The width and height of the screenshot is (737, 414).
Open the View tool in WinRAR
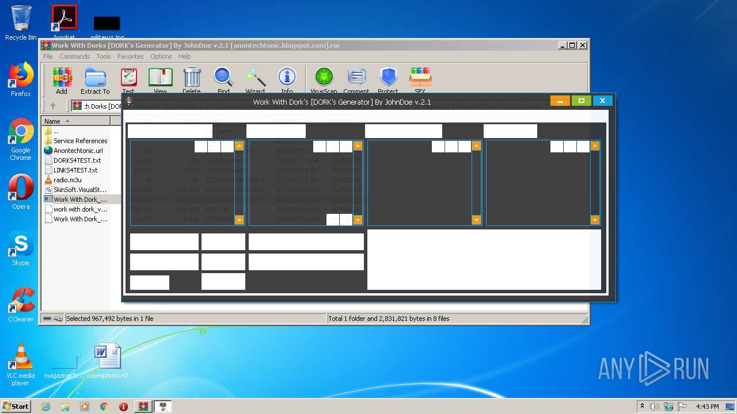click(160, 80)
